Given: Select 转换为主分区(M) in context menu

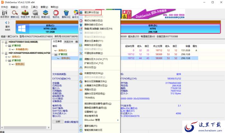Looking at the screenshot, I should click(x=93, y=45).
